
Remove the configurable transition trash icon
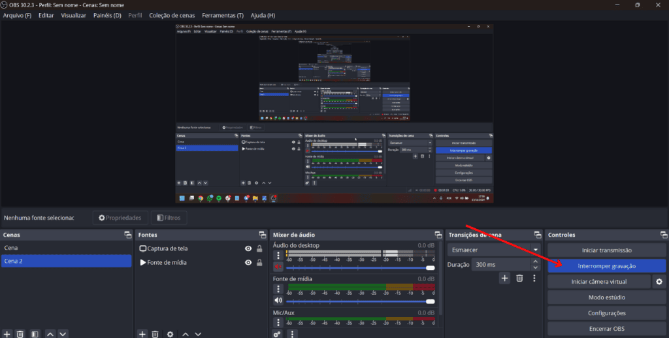(519, 279)
